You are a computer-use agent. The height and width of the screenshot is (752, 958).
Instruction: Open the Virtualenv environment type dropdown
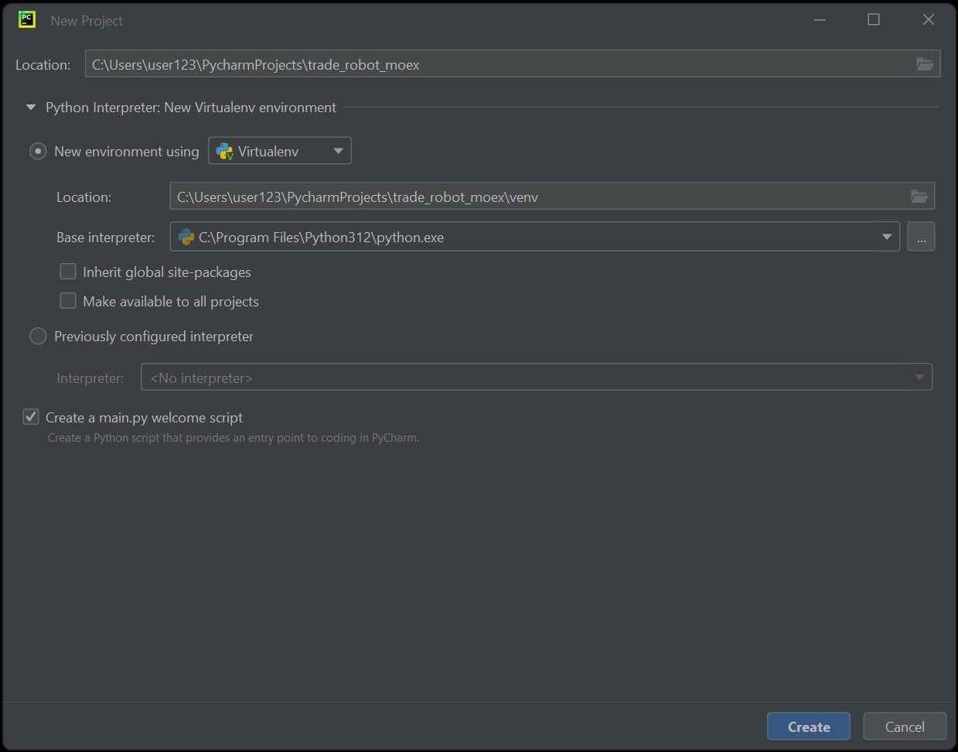pyautogui.click(x=280, y=151)
